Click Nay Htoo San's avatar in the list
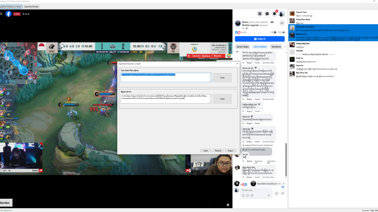This screenshot has height=212, width=378. coord(292,74)
